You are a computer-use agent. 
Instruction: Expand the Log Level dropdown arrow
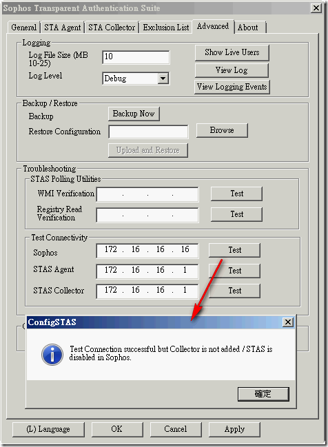163,79
